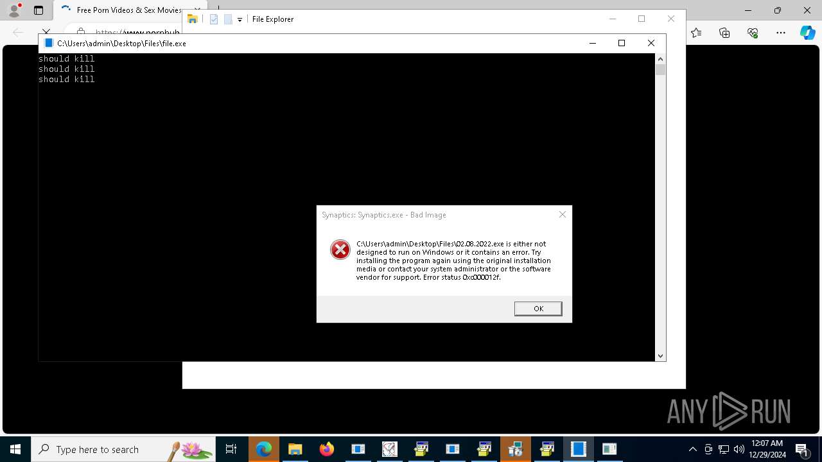The image size is (822, 462).
Task: Open Copilot in Edge sidebar
Action: coord(807,33)
